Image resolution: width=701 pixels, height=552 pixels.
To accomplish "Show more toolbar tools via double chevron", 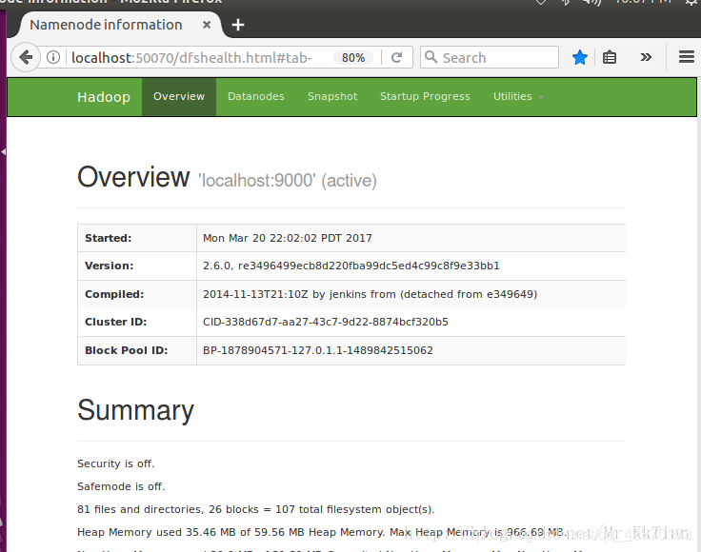I will tap(646, 57).
